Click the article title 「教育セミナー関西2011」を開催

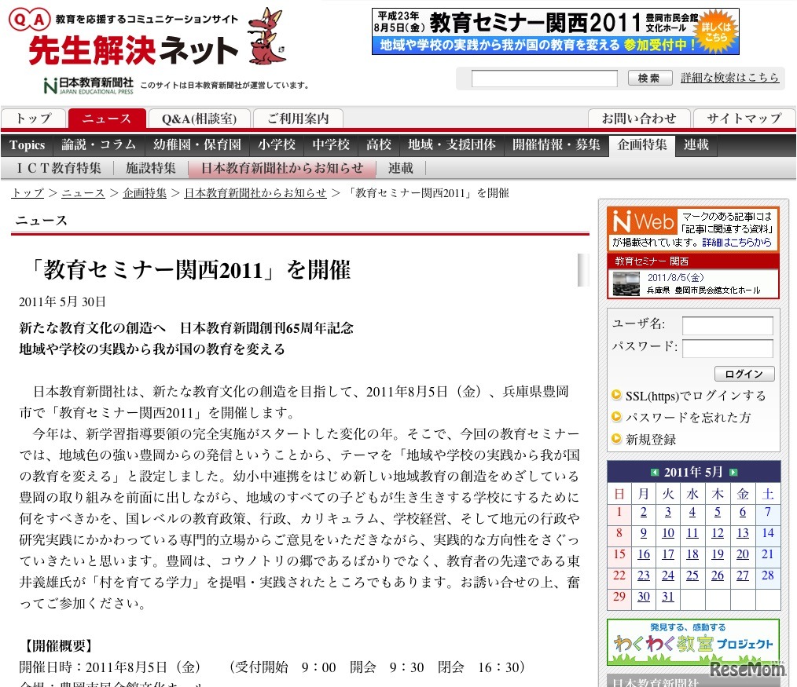click(x=191, y=269)
